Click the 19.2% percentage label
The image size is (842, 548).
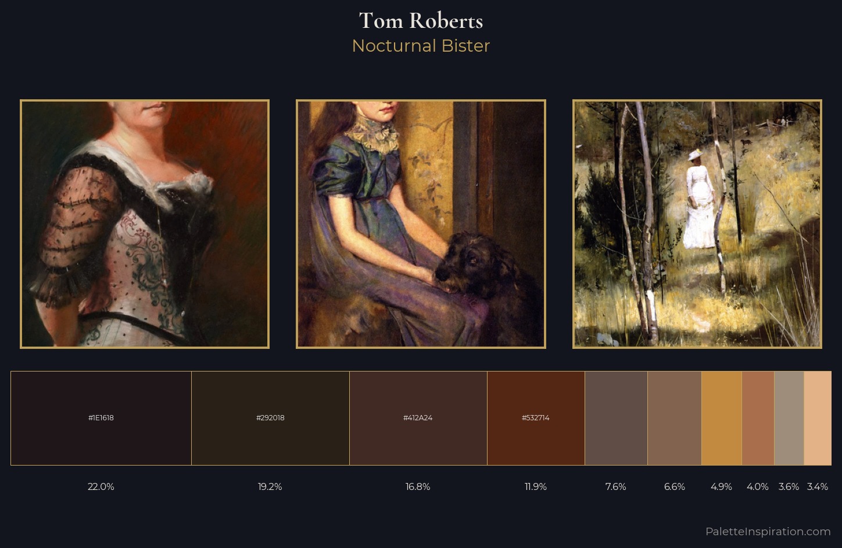(270, 486)
